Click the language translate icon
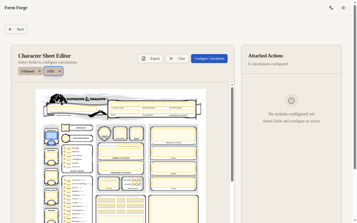Screen dimensions: 357x223 click(331, 8)
